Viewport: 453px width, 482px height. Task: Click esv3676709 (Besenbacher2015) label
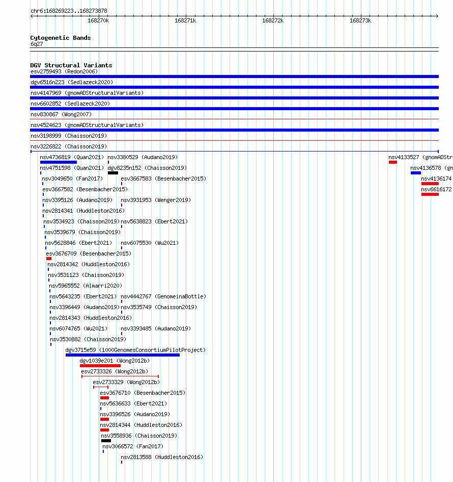tap(89, 254)
